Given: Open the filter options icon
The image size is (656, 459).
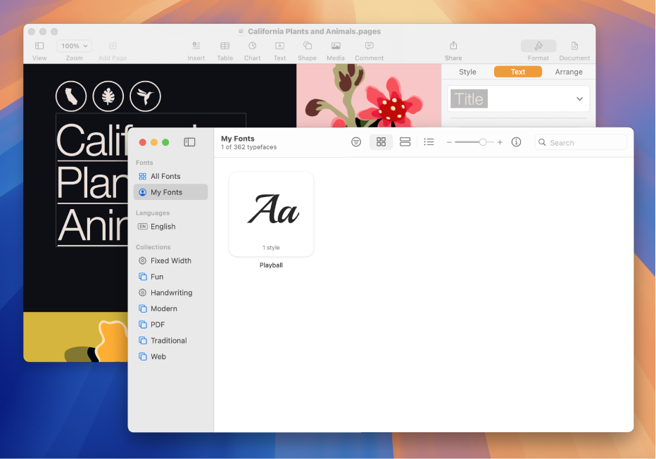Looking at the screenshot, I should (x=356, y=142).
